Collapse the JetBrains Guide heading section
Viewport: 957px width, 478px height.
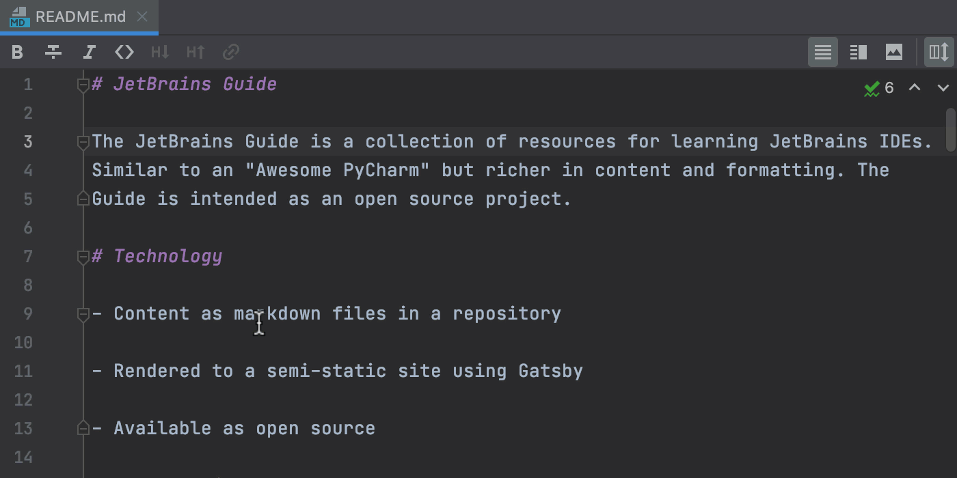tap(83, 84)
